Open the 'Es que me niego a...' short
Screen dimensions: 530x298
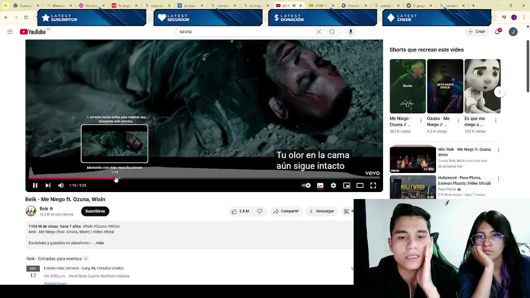[x=482, y=86]
